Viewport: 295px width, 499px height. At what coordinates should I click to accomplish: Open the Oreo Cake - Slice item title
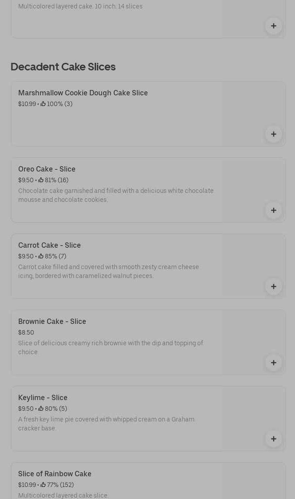pyautogui.click(x=47, y=169)
